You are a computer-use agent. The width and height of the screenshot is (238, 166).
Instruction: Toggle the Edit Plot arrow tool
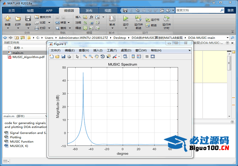(x=77, y=56)
